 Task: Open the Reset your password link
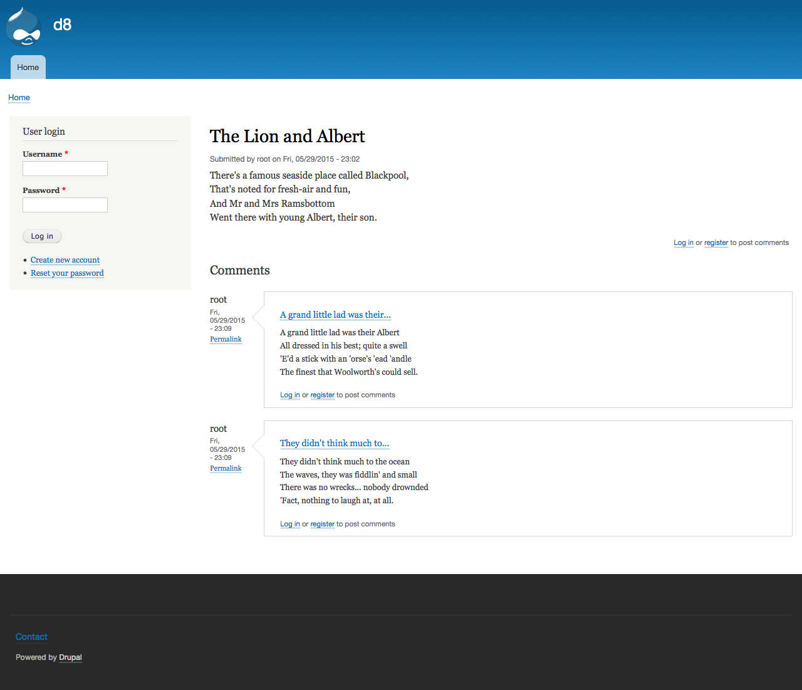pos(67,273)
